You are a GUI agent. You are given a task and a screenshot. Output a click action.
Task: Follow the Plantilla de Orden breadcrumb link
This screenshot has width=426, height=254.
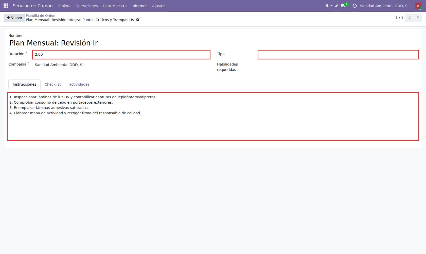(41, 15)
